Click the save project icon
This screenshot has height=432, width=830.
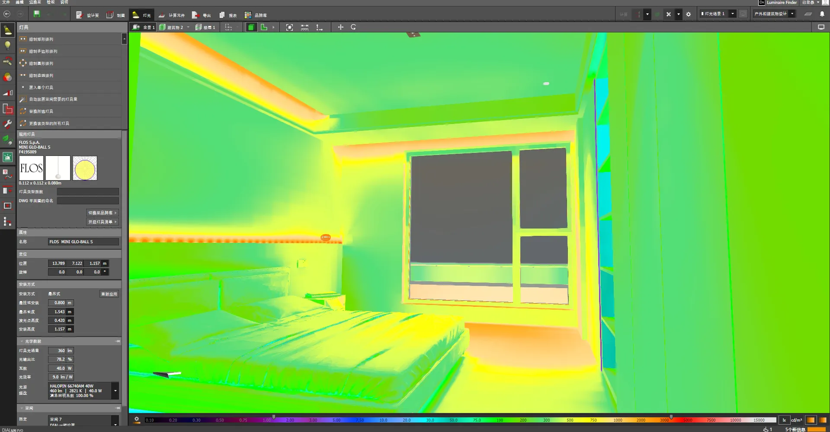pos(37,14)
